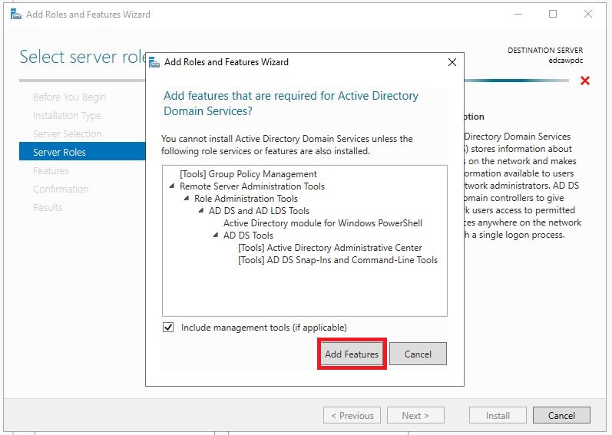Image resolution: width=612 pixels, height=435 pixels.
Task: Close the main wizard window
Action: [587, 15]
